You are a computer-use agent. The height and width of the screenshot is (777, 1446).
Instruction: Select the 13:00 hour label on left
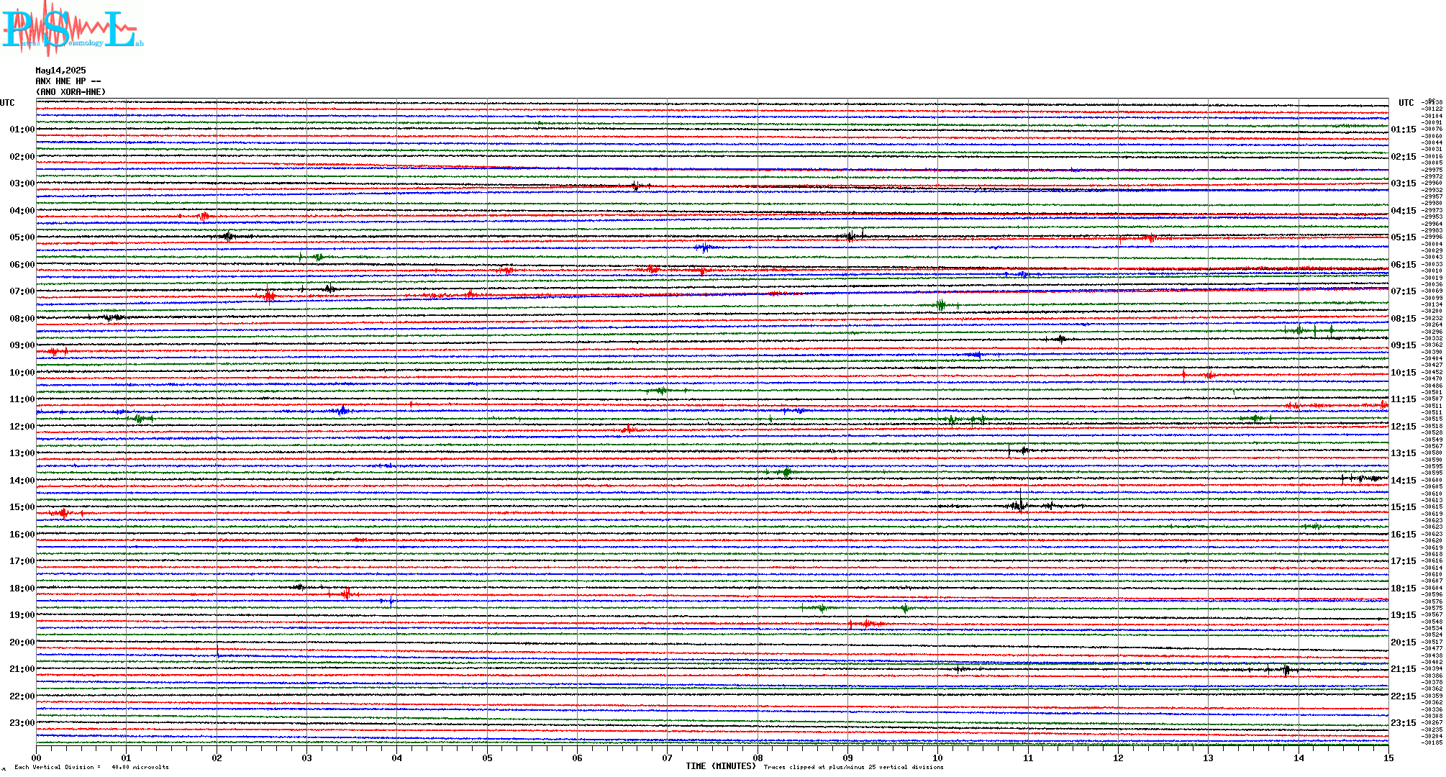click(x=22, y=453)
